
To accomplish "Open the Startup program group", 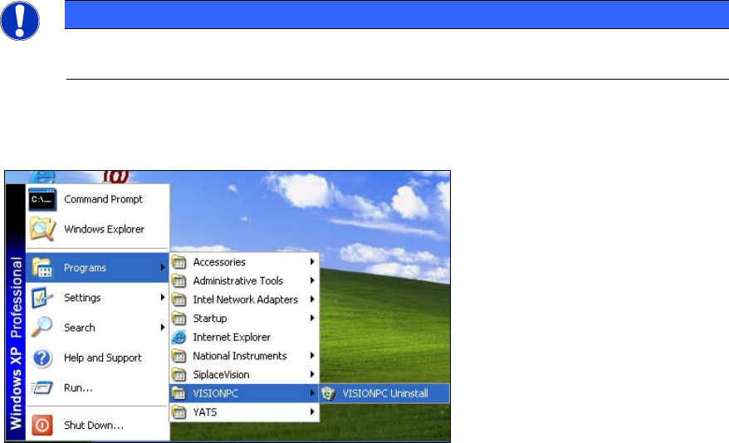I will pos(244,319).
